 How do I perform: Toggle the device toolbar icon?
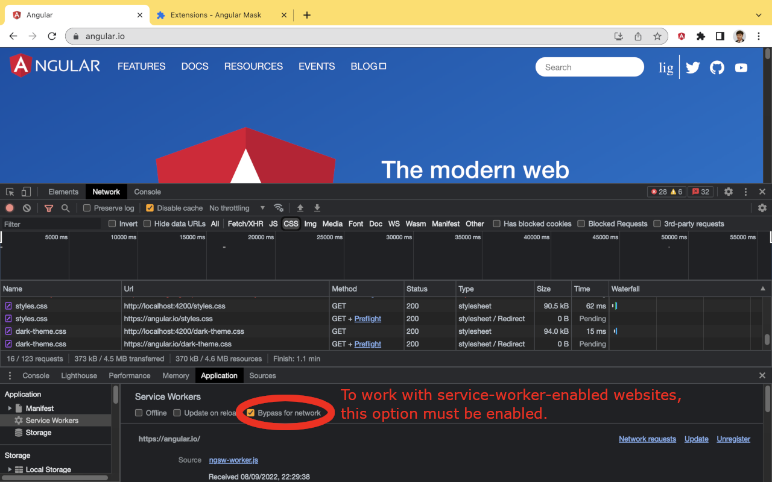click(26, 192)
